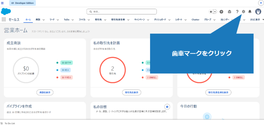Viewport: 264px width, 125px height.
Task: Click the favorites star icon
Action: 211,12
